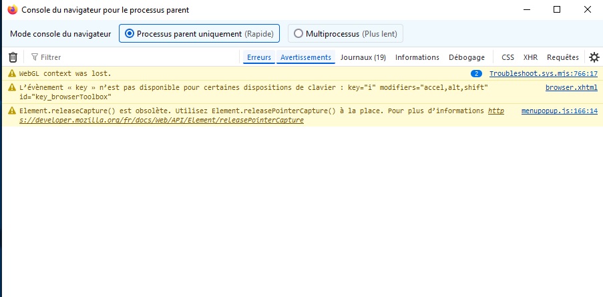
Task: Toggle the Informations filter
Action: (x=417, y=57)
